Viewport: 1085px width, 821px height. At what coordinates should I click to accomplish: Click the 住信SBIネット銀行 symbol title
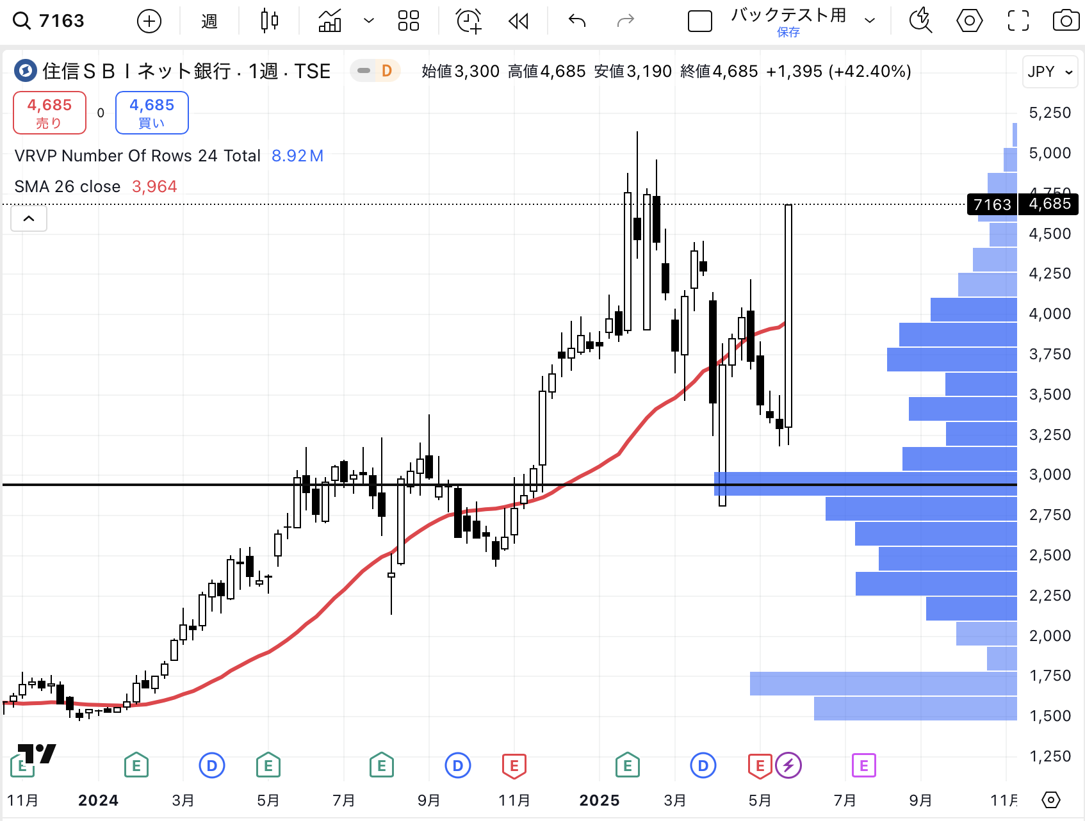[186, 71]
